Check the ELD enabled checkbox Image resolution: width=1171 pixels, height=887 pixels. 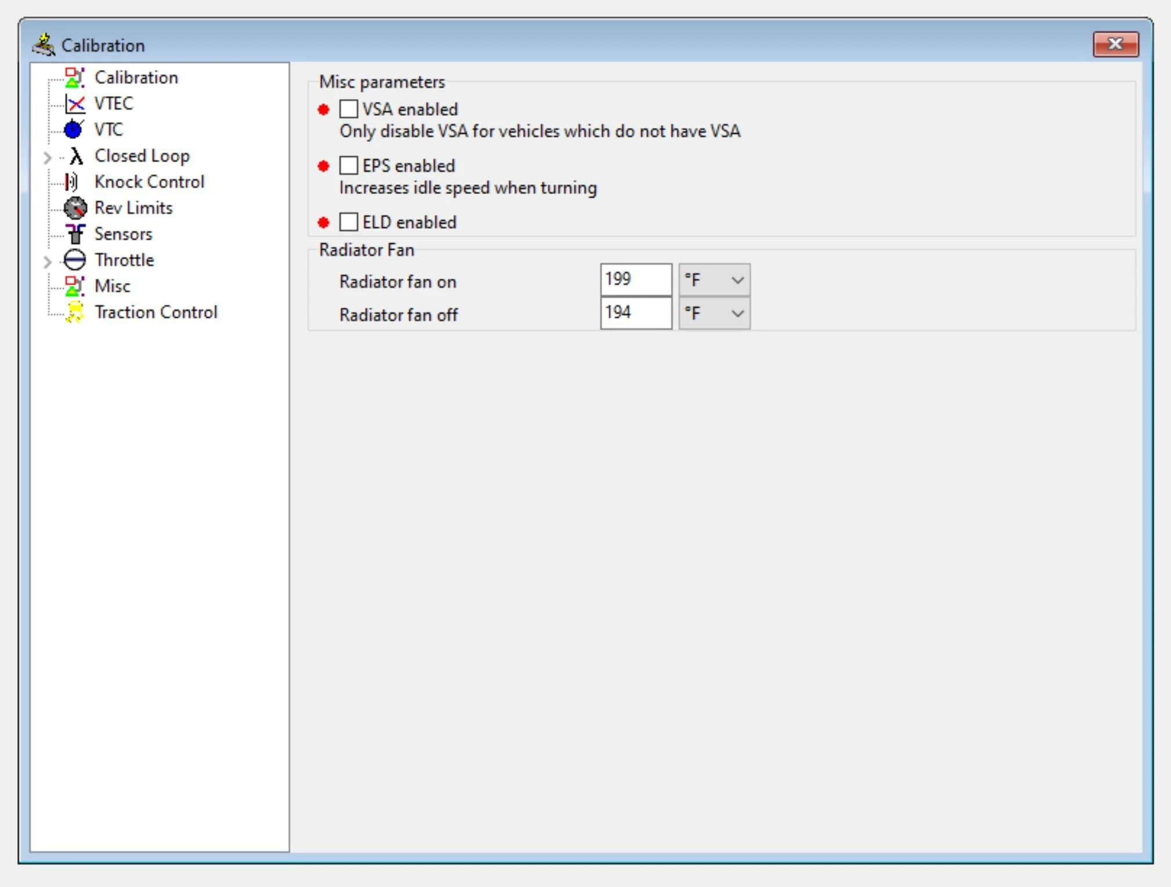pos(348,222)
